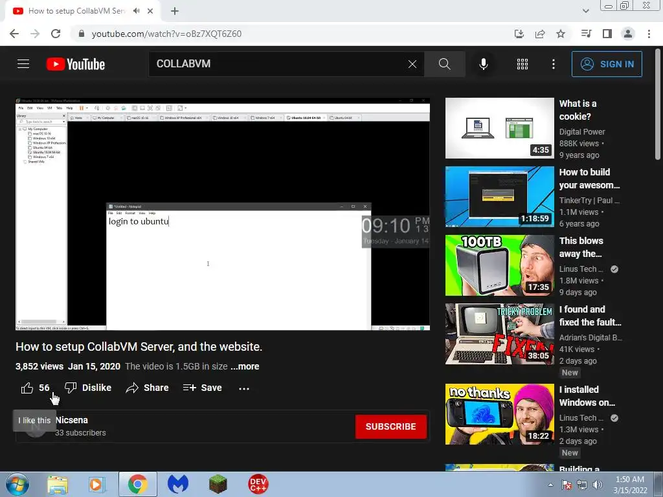Open File Explorer from taskbar

(58, 484)
